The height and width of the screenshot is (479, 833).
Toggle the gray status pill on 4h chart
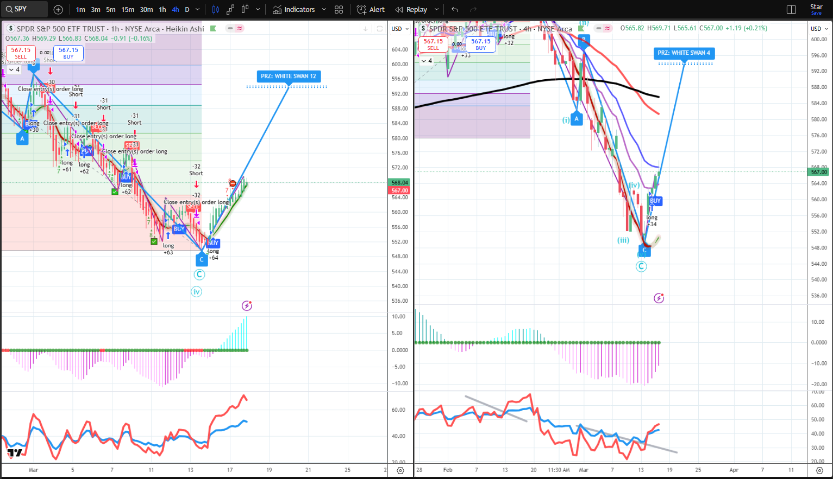click(598, 28)
